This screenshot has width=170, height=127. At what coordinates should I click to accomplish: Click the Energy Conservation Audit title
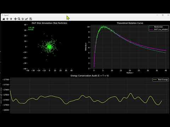click(90, 75)
